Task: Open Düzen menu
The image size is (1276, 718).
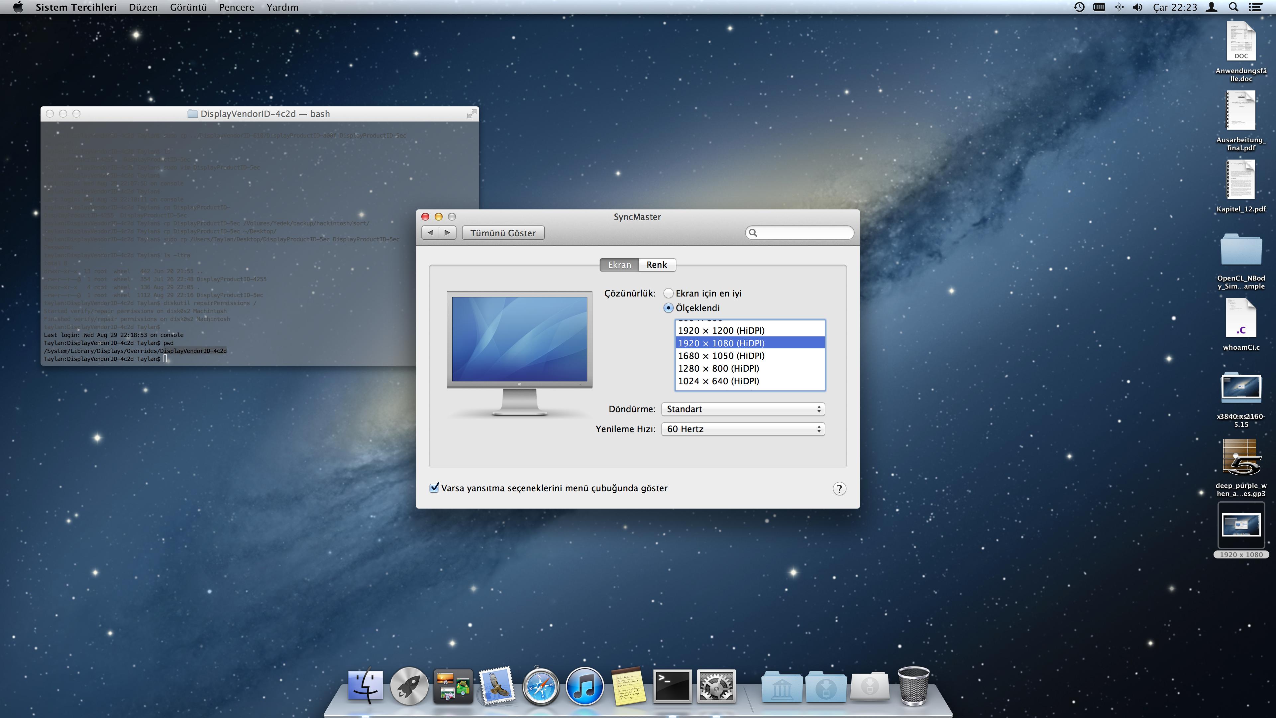Action: pyautogui.click(x=143, y=7)
